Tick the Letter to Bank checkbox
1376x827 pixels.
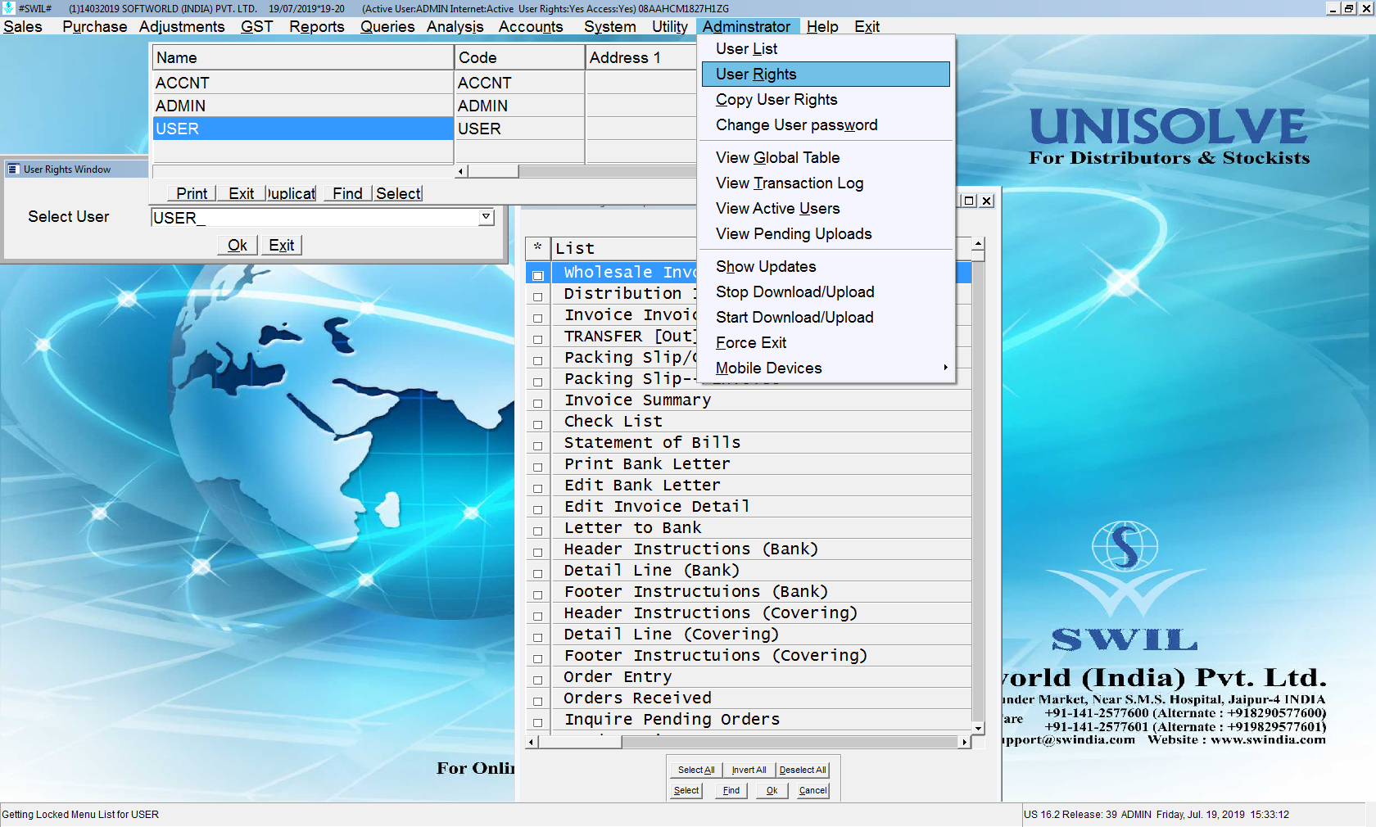pos(538,531)
